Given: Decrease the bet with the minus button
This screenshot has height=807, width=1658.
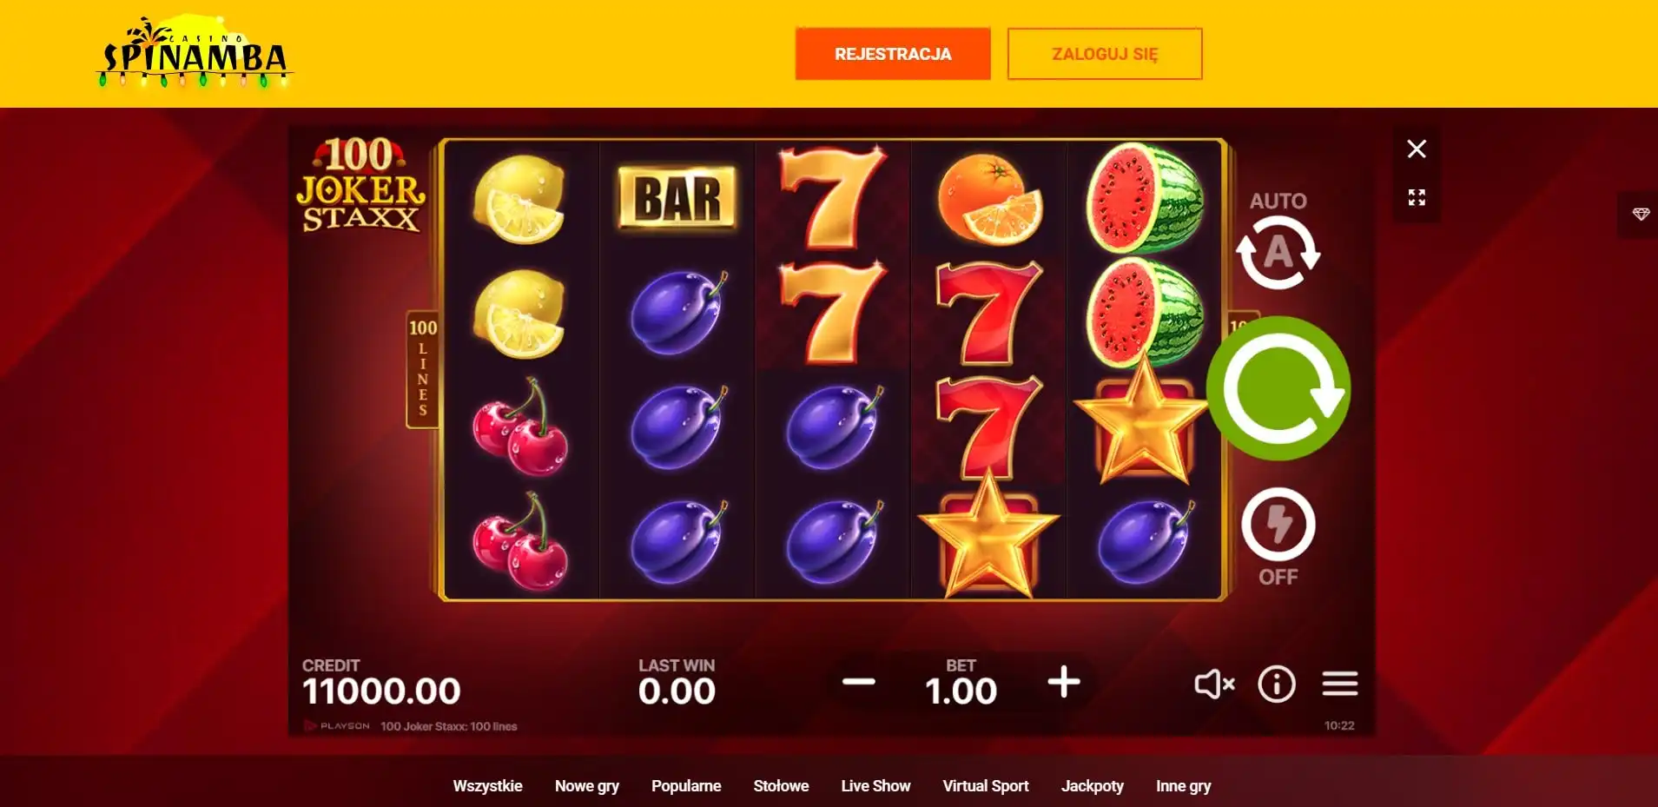Looking at the screenshot, I should tap(859, 683).
